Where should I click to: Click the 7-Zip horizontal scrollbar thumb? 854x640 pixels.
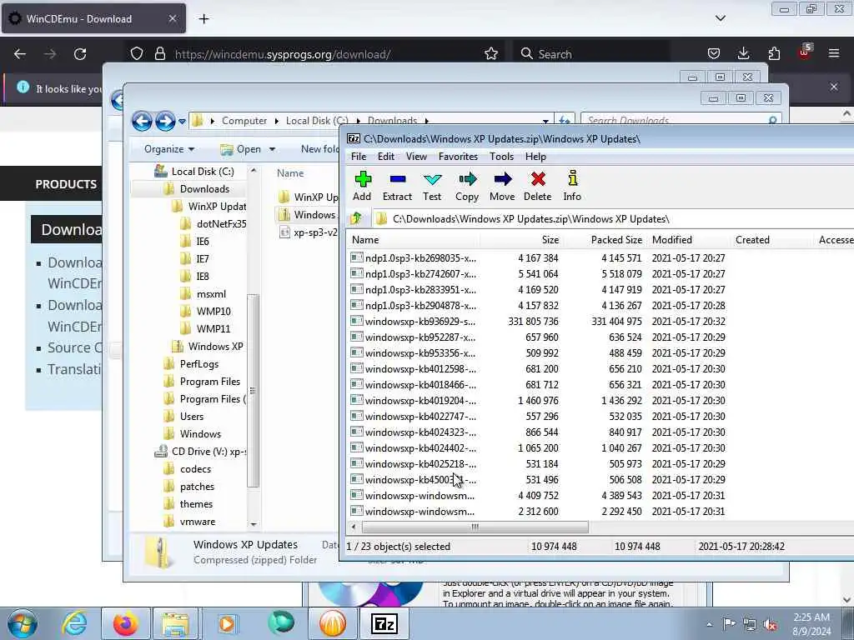click(x=475, y=527)
